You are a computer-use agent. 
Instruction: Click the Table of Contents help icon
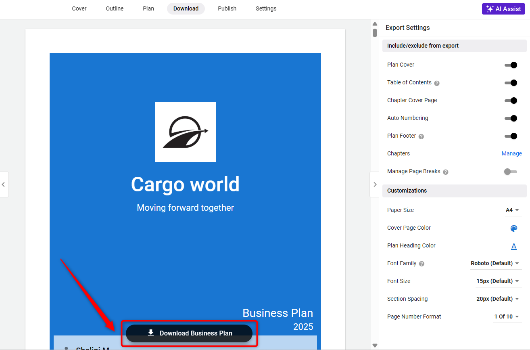(x=436, y=83)
